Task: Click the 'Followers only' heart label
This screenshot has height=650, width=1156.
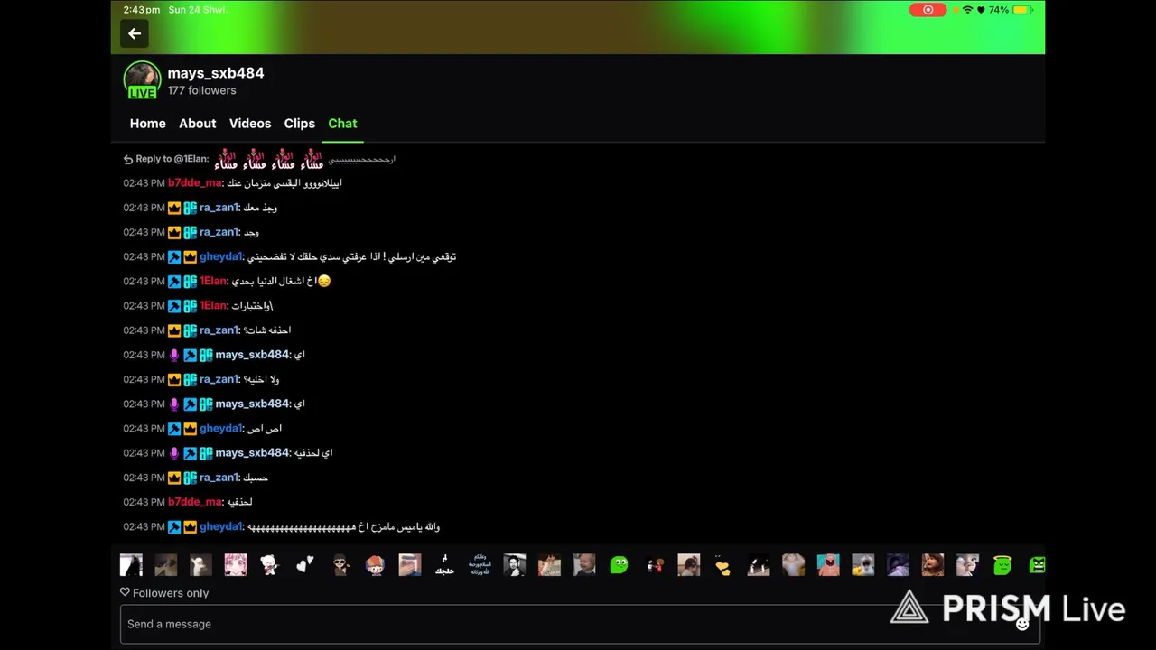Action: tap(164, 593)
